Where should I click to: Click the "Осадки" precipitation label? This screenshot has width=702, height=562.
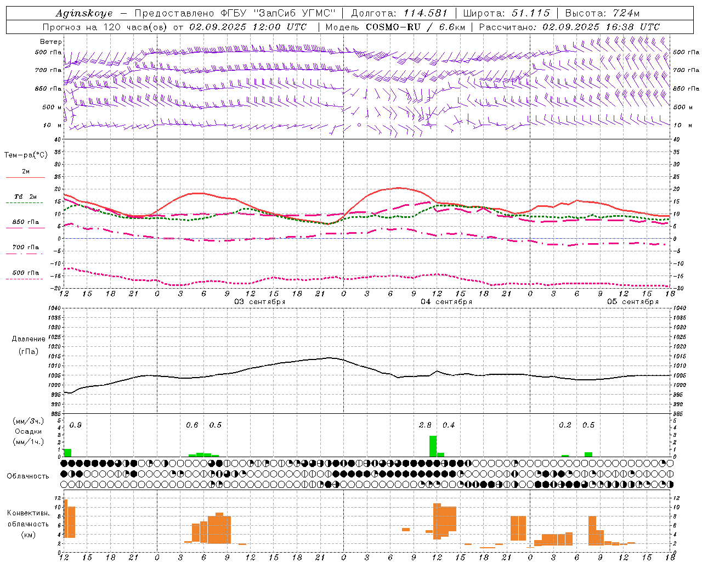(x=29, y=431)
